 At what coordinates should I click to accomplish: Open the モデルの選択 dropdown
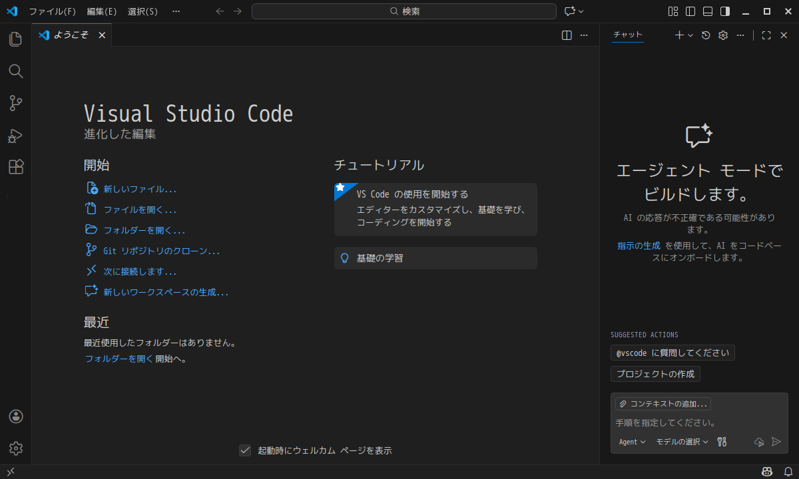682,442
